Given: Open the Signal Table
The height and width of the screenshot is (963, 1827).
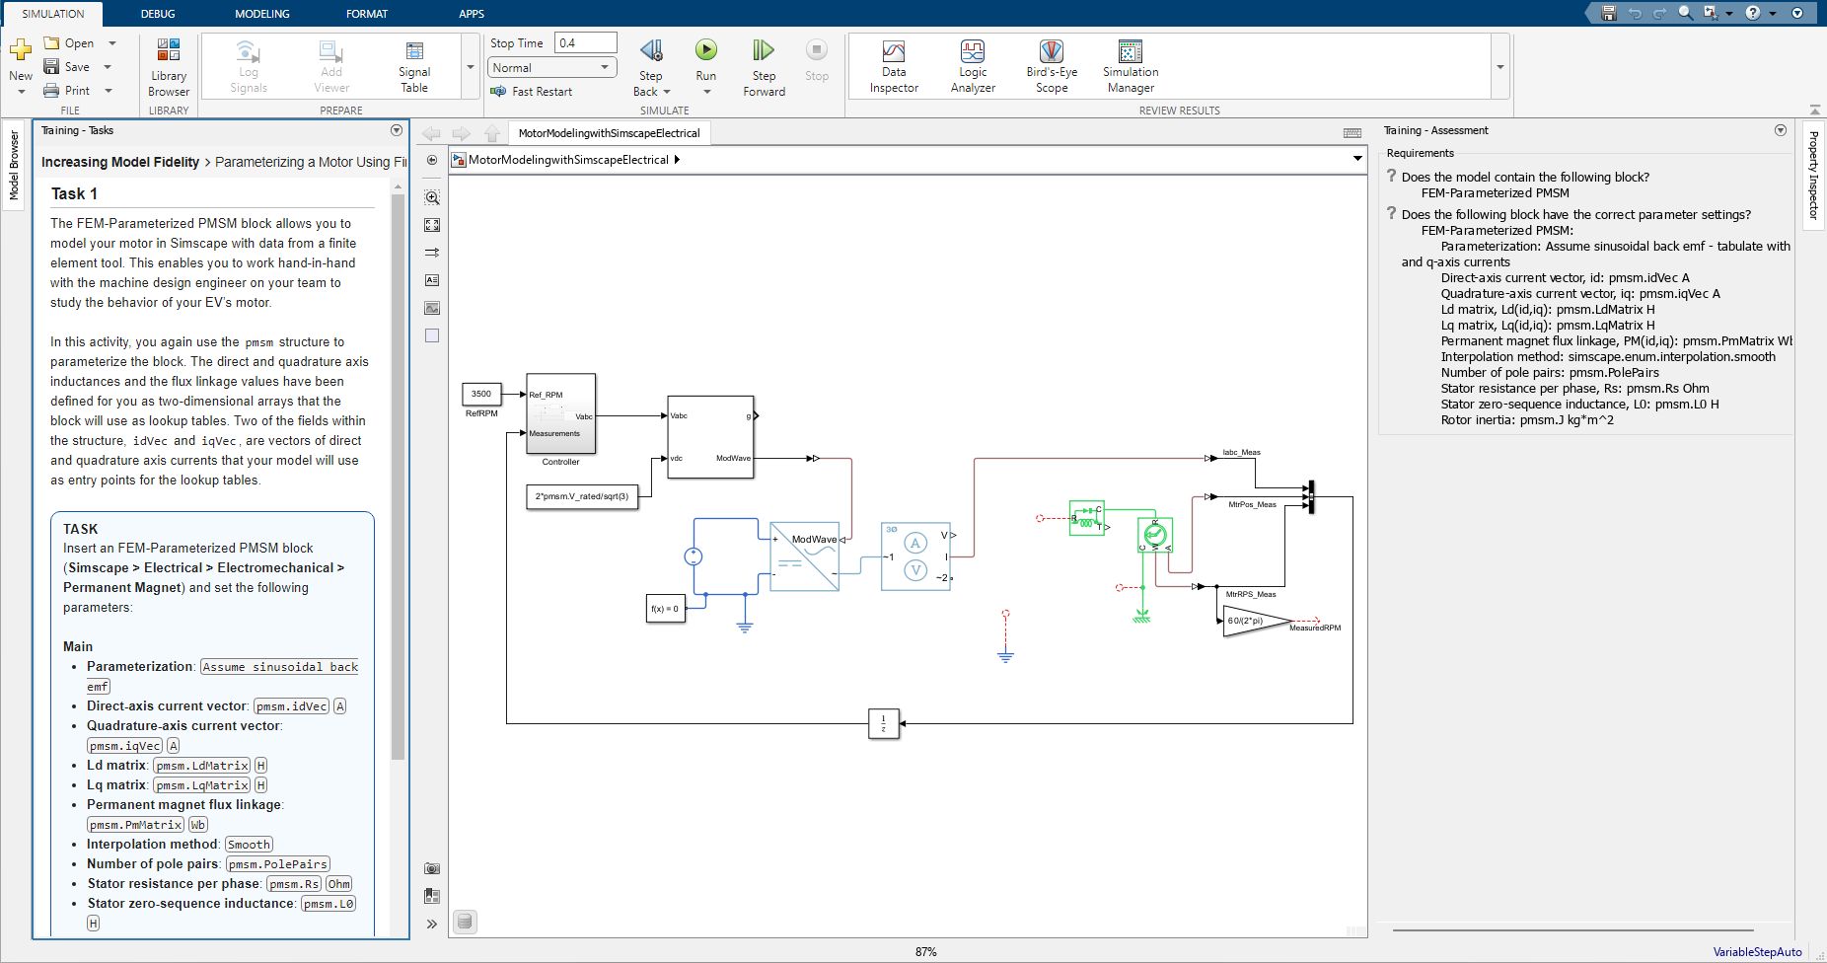Looking at the screenshot, I should (413, 65).
